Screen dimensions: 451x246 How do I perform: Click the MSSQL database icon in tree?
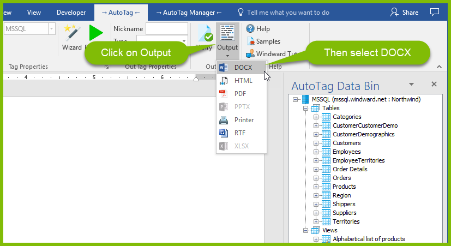(x=305, y=99)
